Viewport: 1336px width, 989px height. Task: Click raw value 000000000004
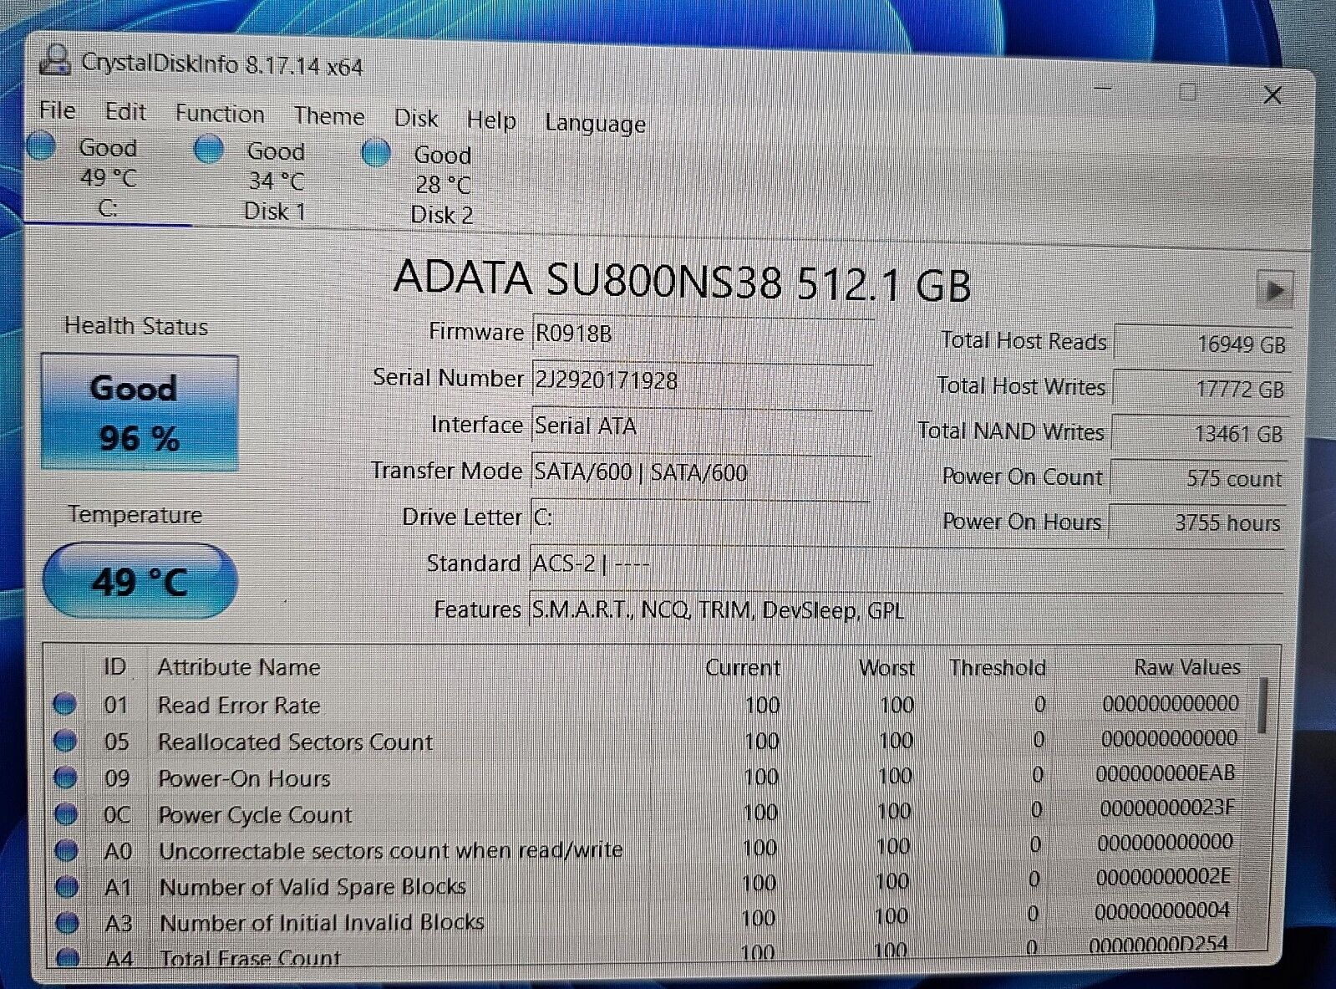tap(1162, 911)
